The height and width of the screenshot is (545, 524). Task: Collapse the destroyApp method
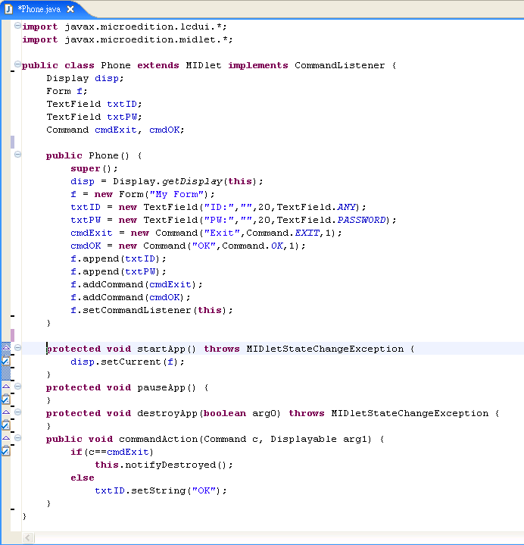[17, 412]
